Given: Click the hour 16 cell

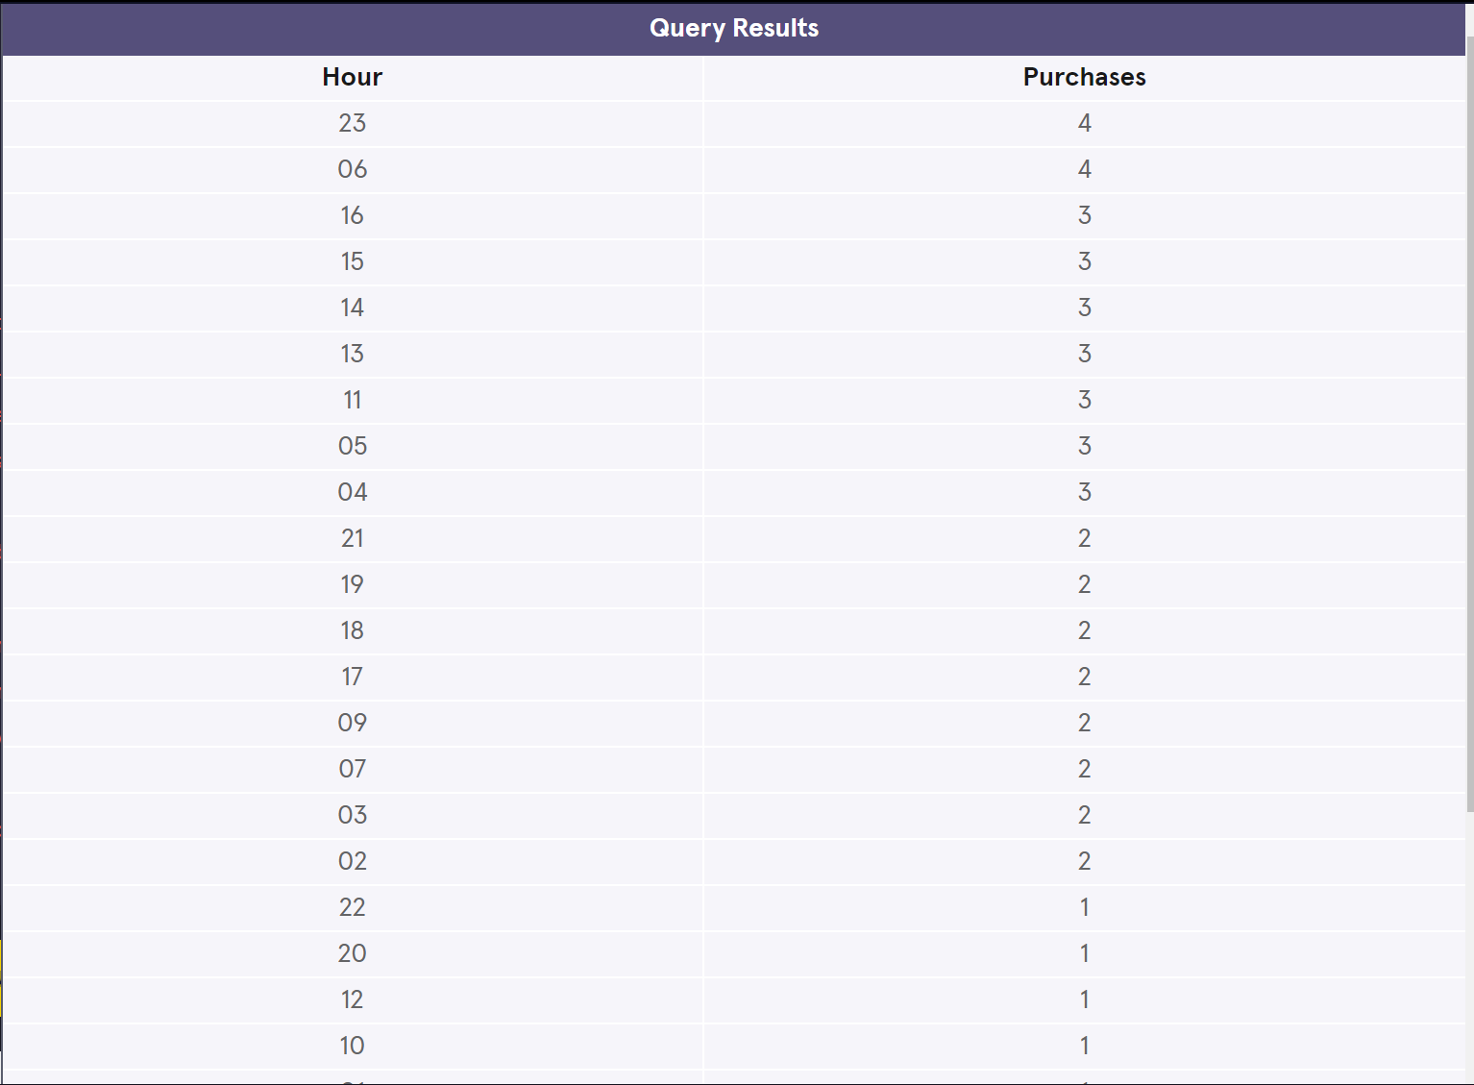Looking at the screenshot, I should [x=352, y=216].
